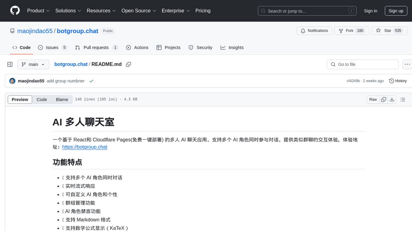This screenshot has width=412, height=231.
Task: Focus the Search or jump to field
Action: pyautogui.click(x=307, y=11)
